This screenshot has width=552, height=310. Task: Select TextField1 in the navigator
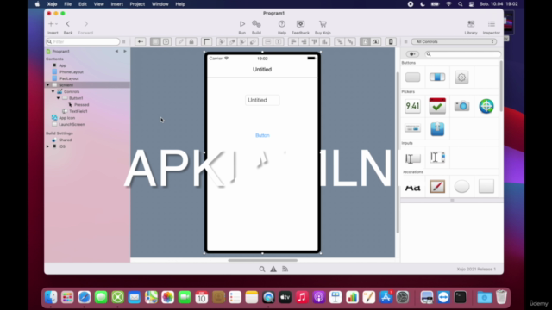click(x=78, y=111)
